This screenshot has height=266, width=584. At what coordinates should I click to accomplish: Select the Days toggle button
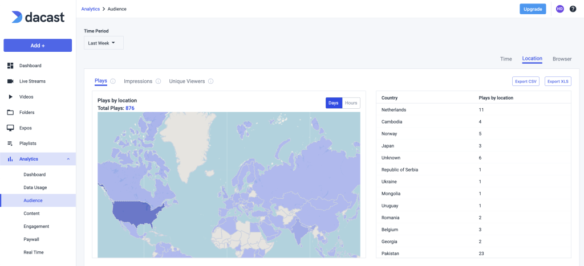pos(334,103)
